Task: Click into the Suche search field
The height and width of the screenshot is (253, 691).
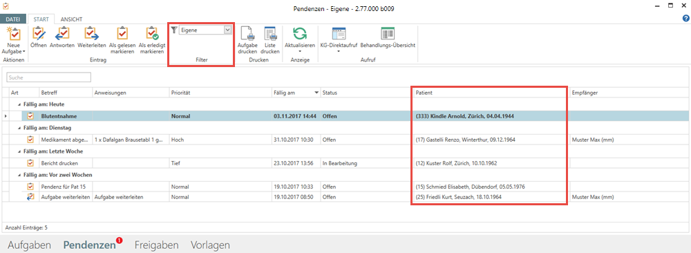Action: tap(48, 77)
